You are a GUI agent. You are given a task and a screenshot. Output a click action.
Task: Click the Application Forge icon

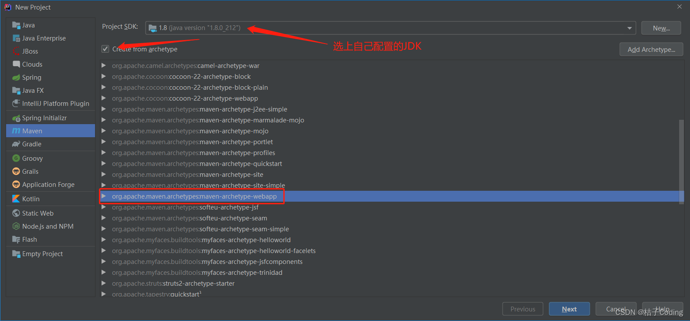click(16, 185)
